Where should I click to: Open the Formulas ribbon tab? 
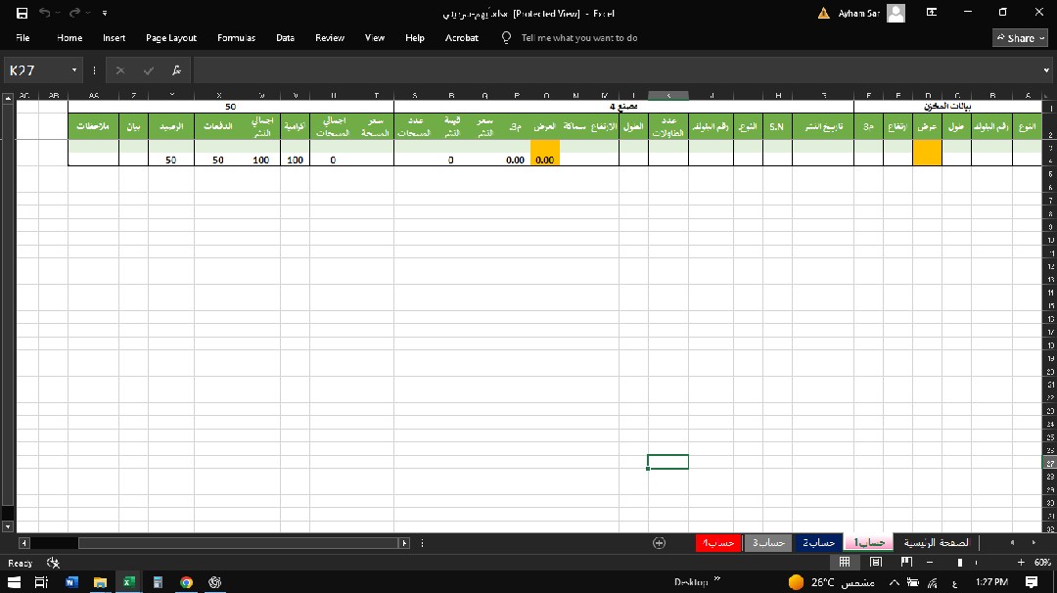tap(236, 38)
